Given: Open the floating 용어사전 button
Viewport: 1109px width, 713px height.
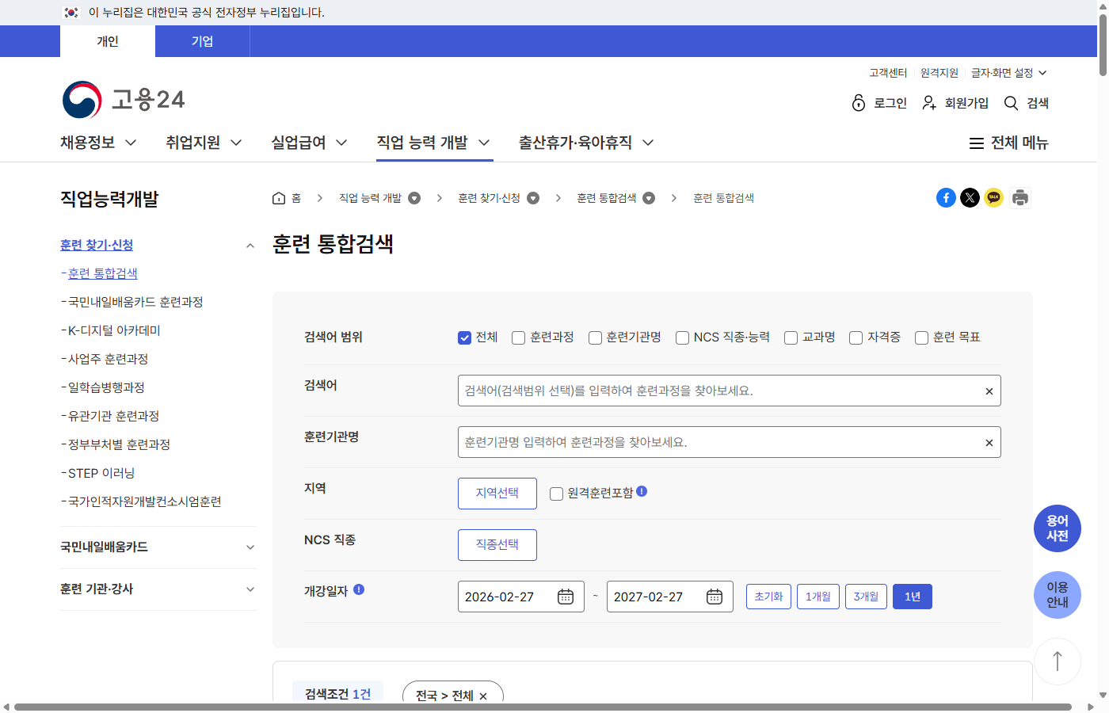Looking at the screenshot, I should [x=1058, y=528].
